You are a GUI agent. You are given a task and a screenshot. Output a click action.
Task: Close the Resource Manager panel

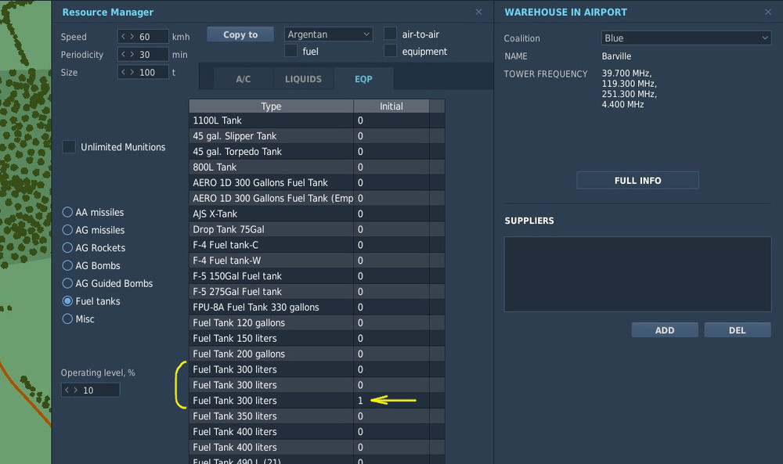point(478,12)
